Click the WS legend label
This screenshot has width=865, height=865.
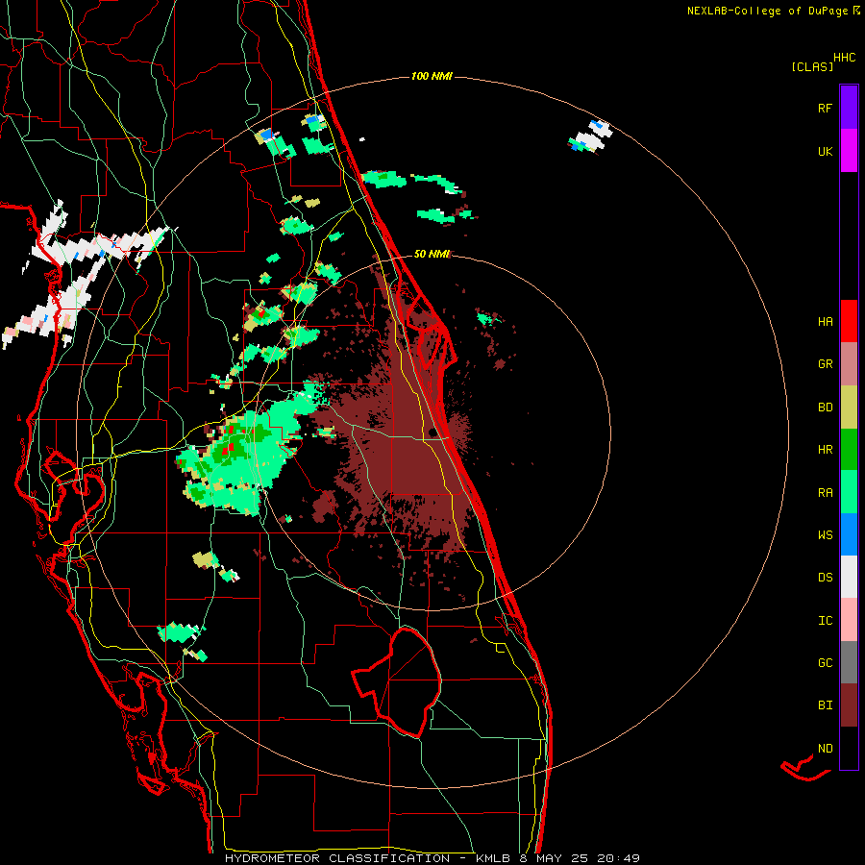[x=826, y=535]
